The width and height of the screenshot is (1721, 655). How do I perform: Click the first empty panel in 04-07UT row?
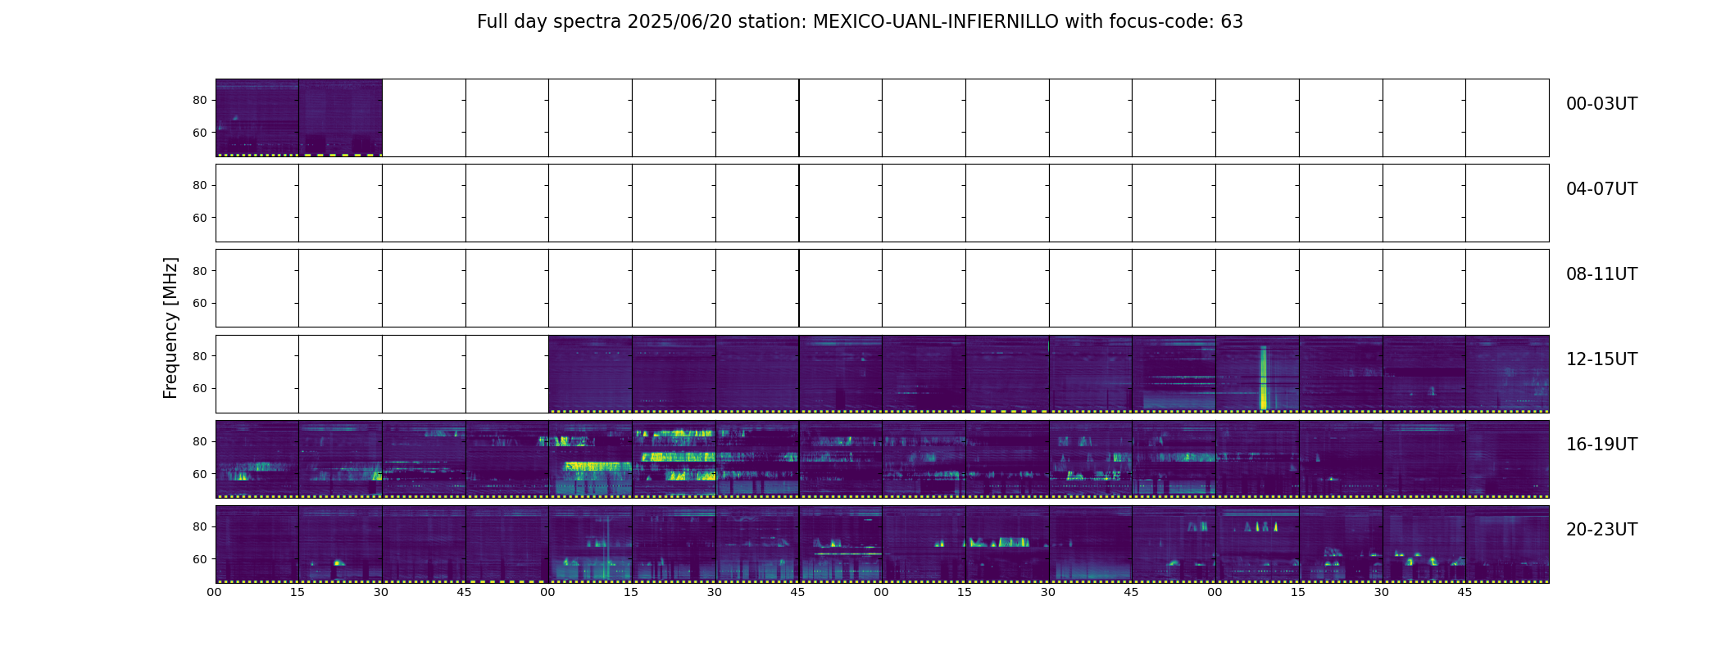coord(257,203)
